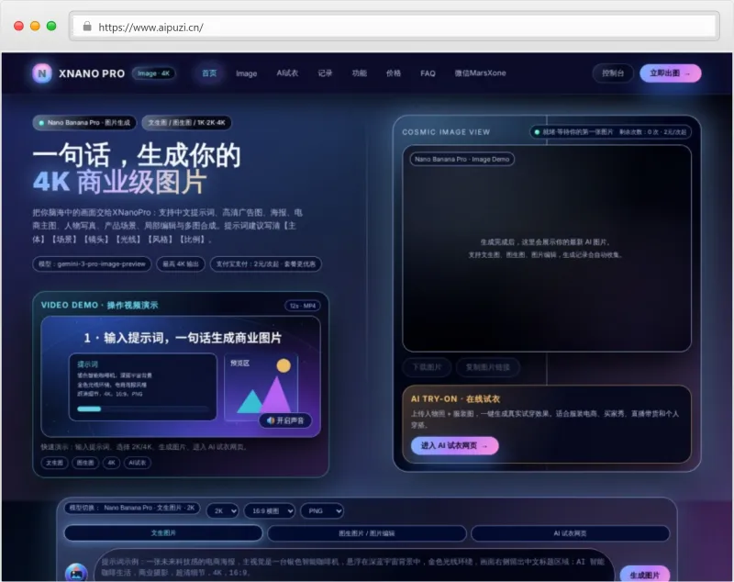The height and width of the screenshot is (582, 734).
Task: Click the XNANO PRO brand name
Action: (92, 73)
